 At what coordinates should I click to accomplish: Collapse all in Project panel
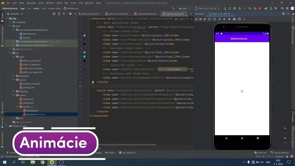point(64,14)
